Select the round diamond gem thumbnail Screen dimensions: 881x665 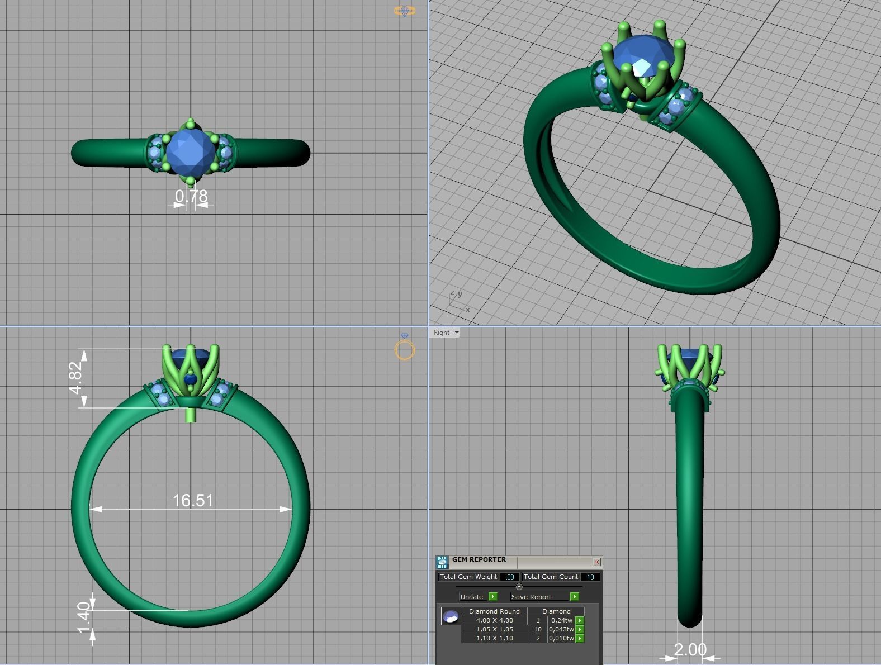pos(451,616)
